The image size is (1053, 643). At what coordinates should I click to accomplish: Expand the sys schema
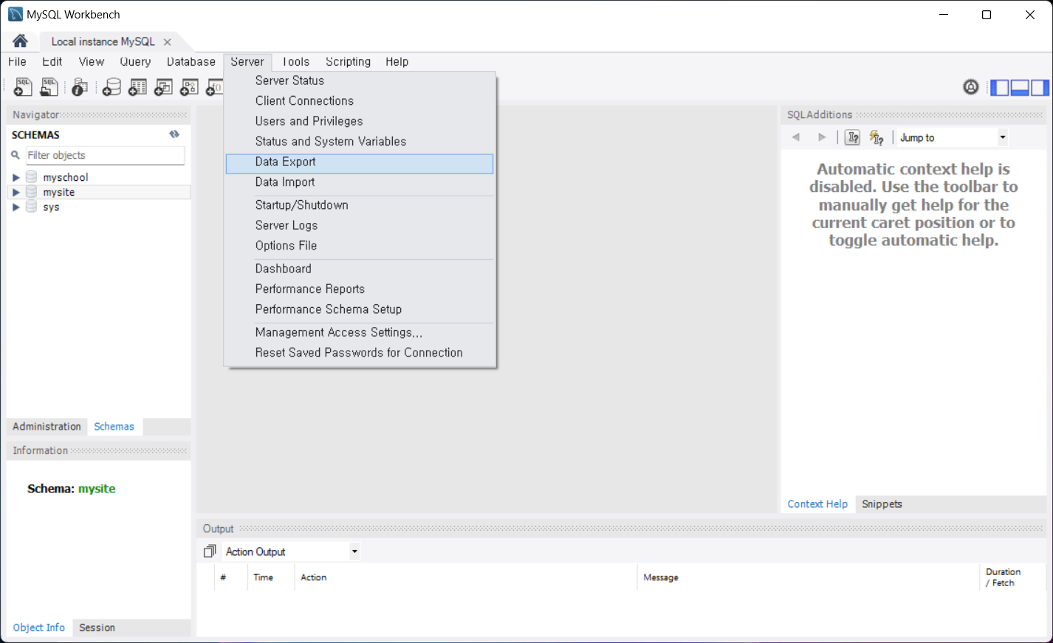[16, 207]
